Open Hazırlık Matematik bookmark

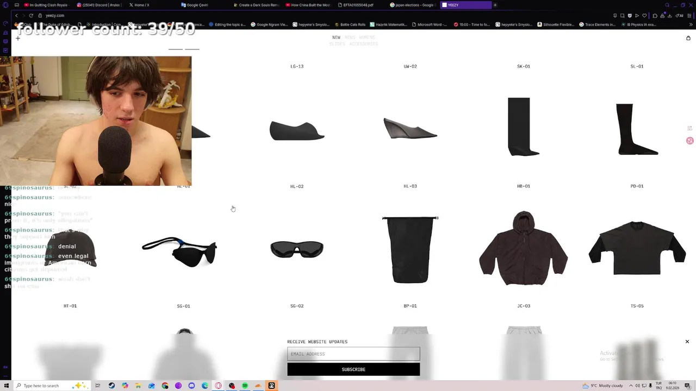pos(388,24)
